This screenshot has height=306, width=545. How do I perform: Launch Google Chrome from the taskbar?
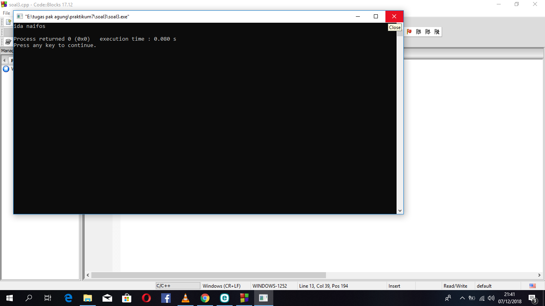pos(205,298)
